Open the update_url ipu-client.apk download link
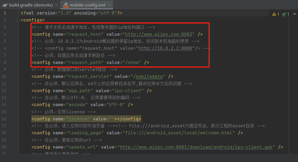The image size is (298, 162). [196, 147]
